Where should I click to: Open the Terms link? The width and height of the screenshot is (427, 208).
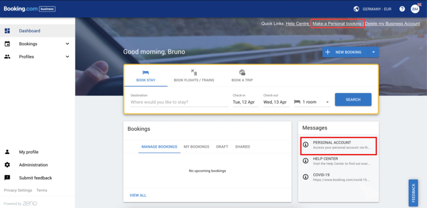pos(42,190)
